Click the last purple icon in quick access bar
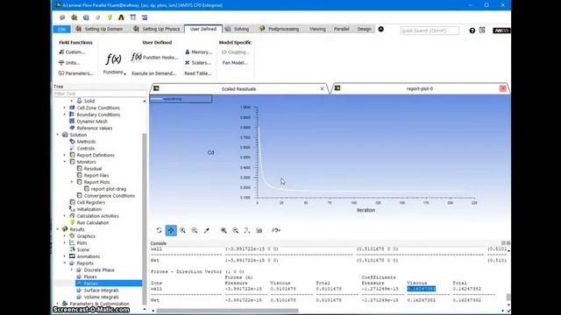Viewport: 561px width, 315px height. tap(145, 17)
